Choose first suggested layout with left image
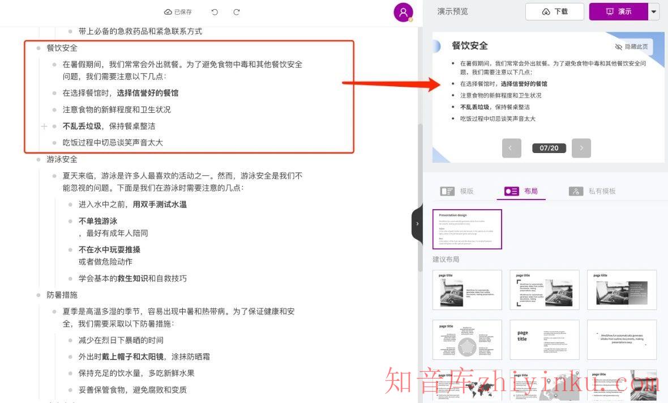 467,290
